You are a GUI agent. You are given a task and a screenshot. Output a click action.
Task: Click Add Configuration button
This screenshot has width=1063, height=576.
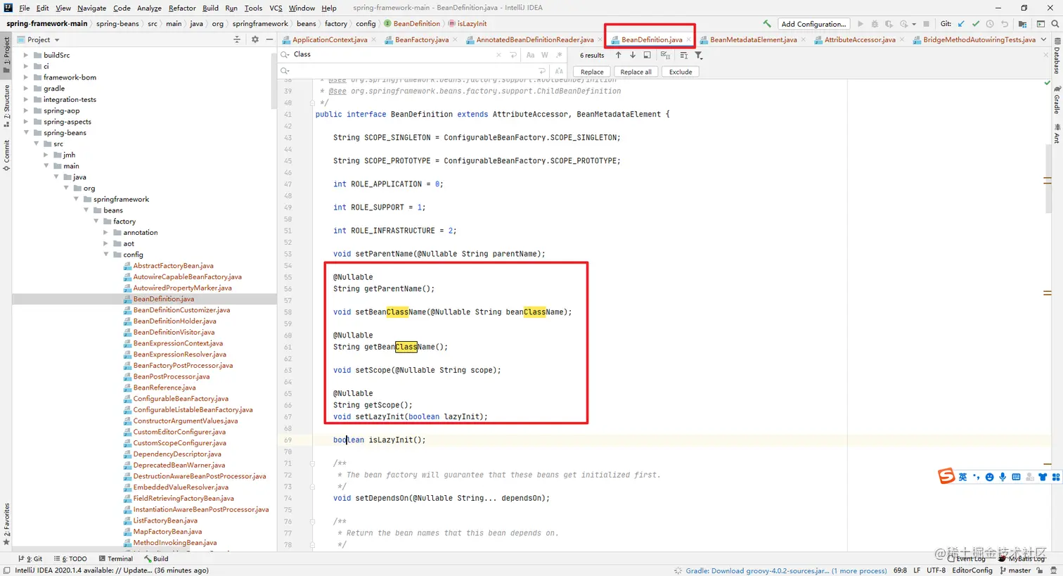[x=813, y=23]
